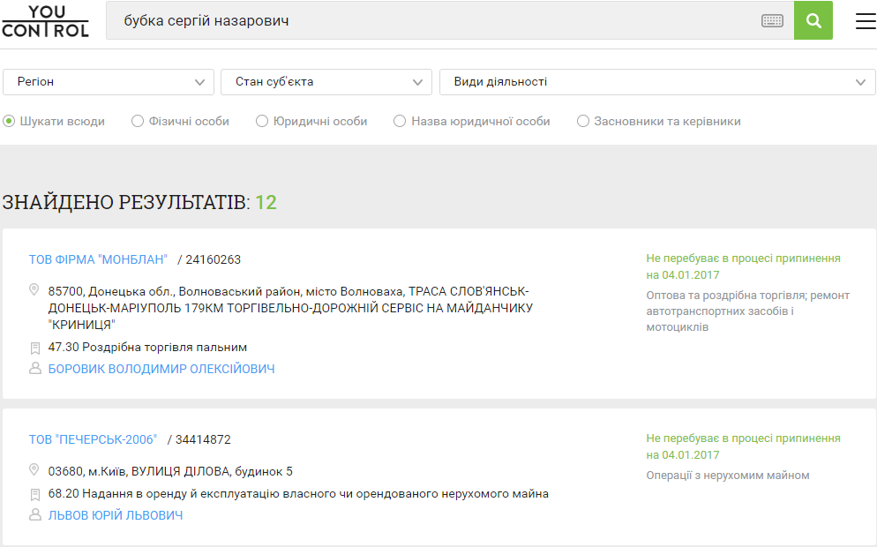Click person icon beside БОРОВИК ВОЛОДИМИР ОЛЕКСІЙОВИЧ
Viewport: 877px width, 547px height.
35,369
